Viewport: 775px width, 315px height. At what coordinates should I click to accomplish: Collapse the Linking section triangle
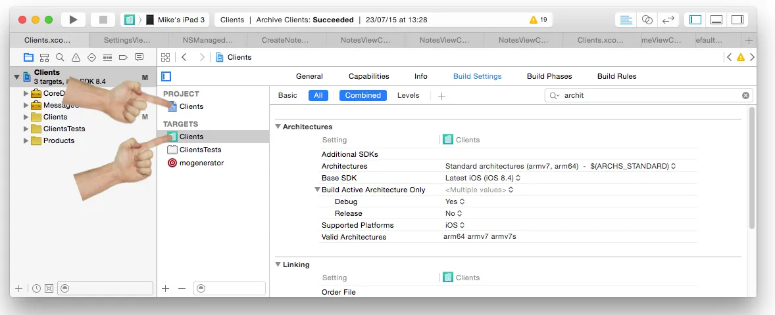coord(278,264)
